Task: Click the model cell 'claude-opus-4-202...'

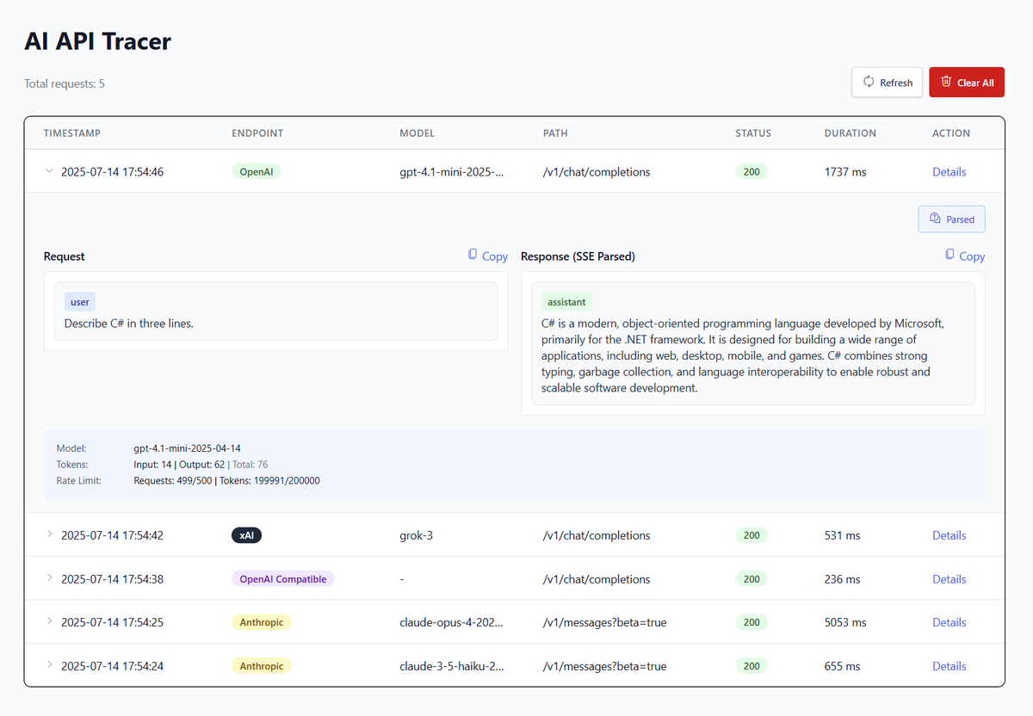Action: tap(451, 622)
